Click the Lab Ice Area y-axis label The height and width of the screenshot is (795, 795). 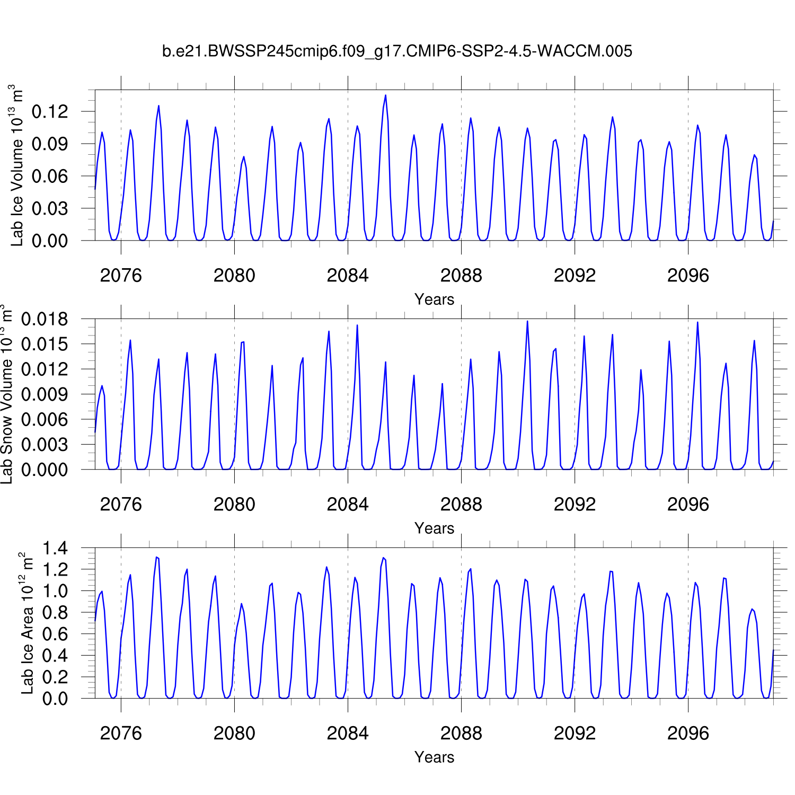click(26, 623)
